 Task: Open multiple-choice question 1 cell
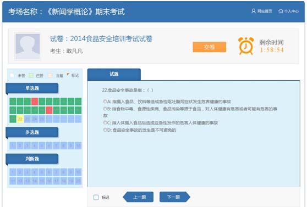pos(13,146)
